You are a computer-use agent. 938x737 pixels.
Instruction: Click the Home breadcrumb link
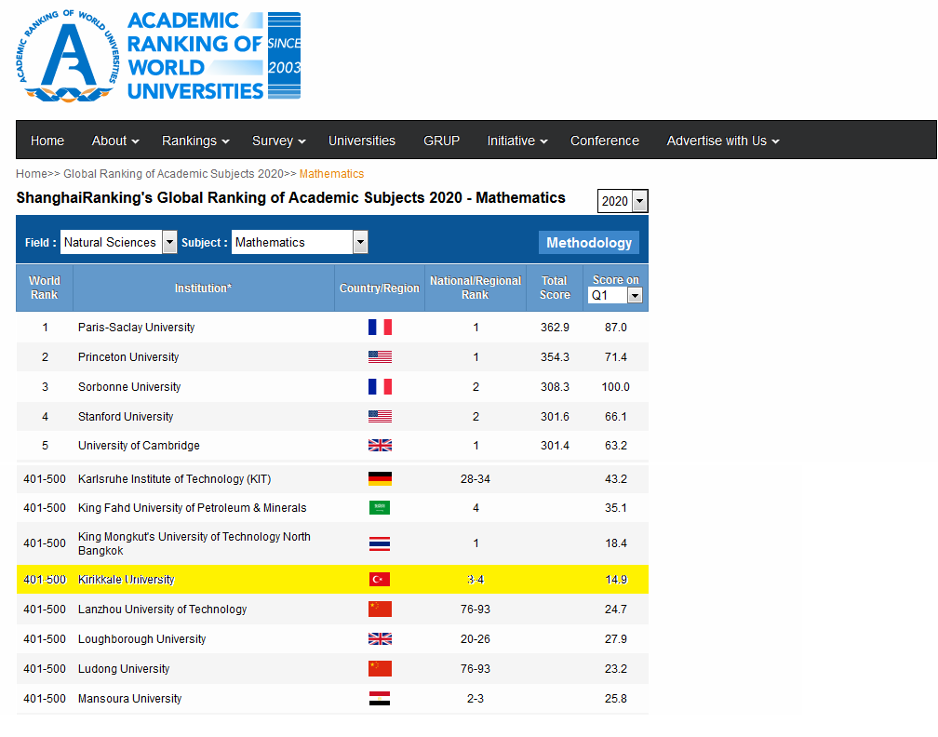coord(31,174)
